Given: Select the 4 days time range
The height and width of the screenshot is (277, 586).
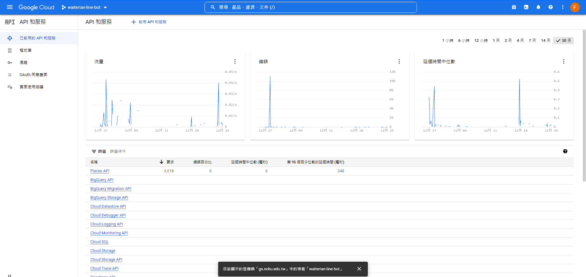Looking at the screenshot, I should 520,41.
